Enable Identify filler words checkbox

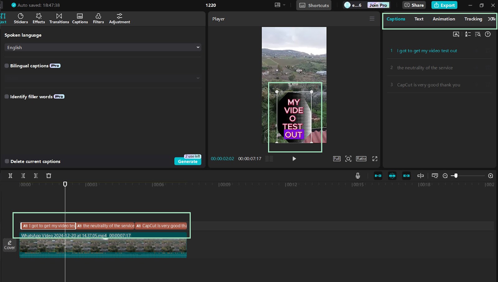click(7, 96)
